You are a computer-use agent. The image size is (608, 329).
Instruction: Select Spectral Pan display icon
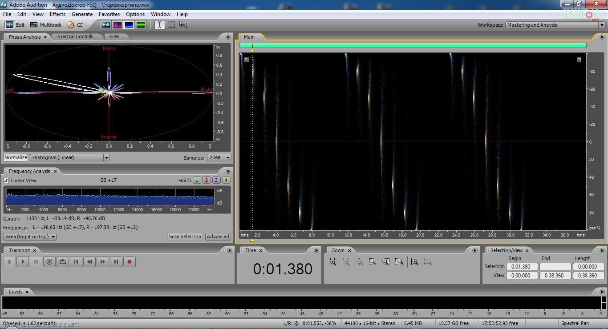(129, 25)
